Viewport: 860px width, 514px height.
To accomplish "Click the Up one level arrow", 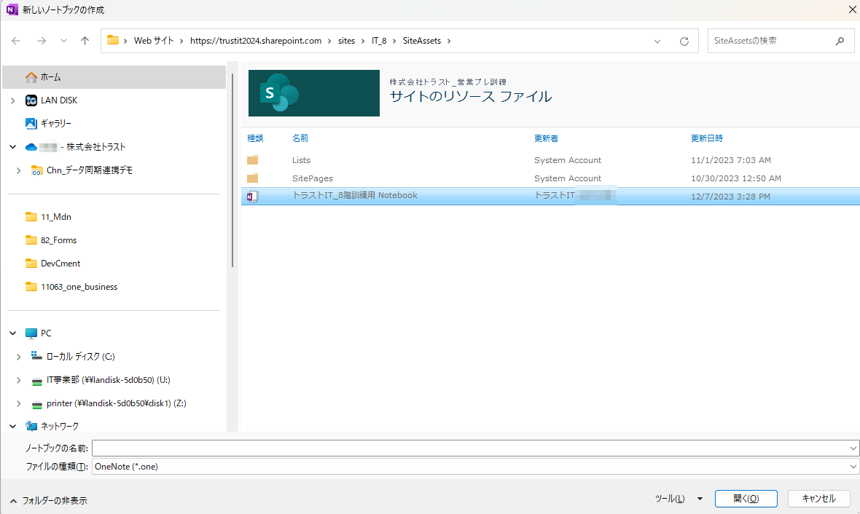I will (85, 41).
